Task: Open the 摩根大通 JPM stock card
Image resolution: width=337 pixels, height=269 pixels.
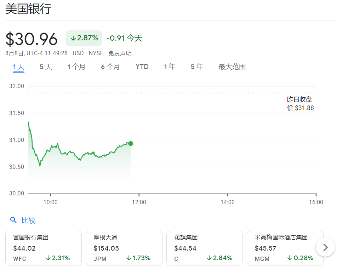Action: (124, 248)
